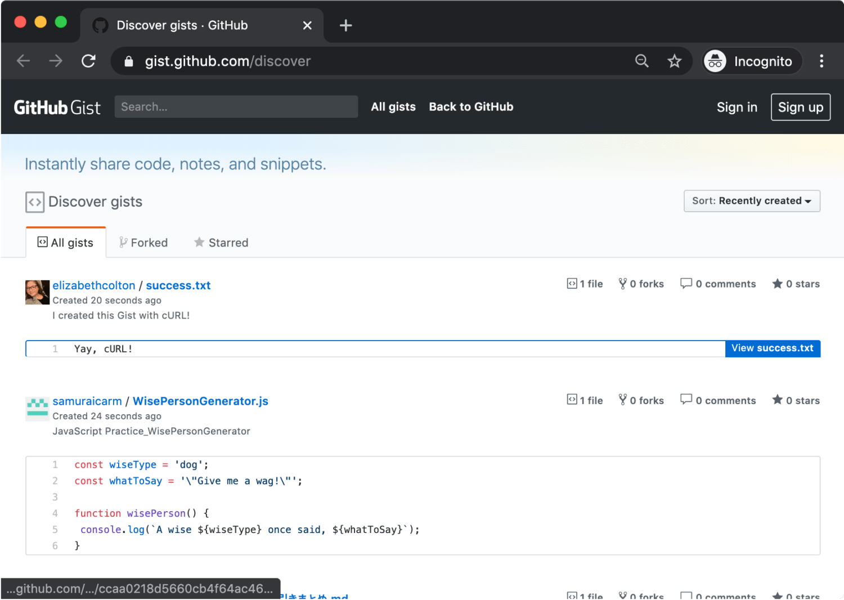Screen dimensions: 844x600
Task: Switch to the Starred tab
Action: (221, 243)
